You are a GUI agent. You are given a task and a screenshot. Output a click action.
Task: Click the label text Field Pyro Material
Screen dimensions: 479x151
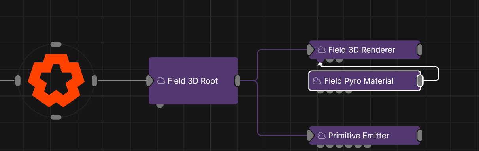[359, 81]
